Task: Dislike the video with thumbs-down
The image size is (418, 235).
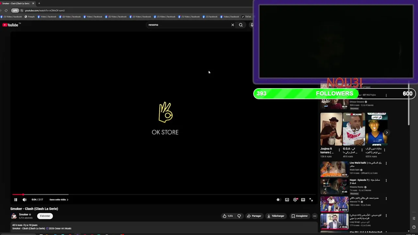Action: (x=239, y=216)
